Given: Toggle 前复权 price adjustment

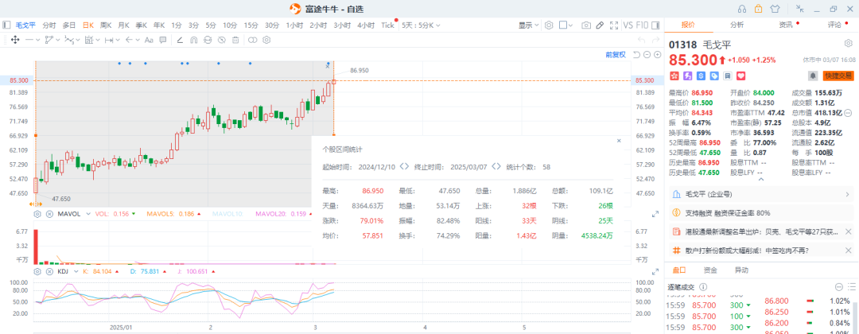Looking at the screenshot, I should [x=615, y=54].
